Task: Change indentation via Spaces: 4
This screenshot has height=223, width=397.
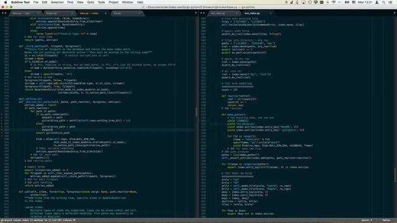Action: tap(367, 221)
